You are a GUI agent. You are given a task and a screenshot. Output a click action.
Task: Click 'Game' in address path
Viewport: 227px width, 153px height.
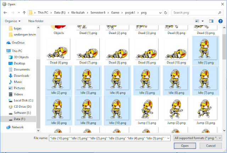(115, 13)
